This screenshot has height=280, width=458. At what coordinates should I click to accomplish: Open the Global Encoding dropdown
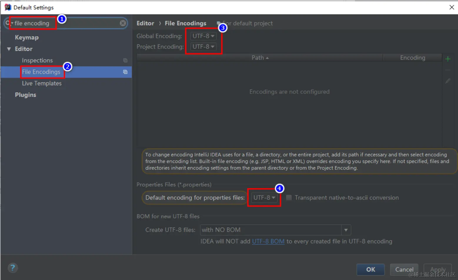tap(203, 36)
